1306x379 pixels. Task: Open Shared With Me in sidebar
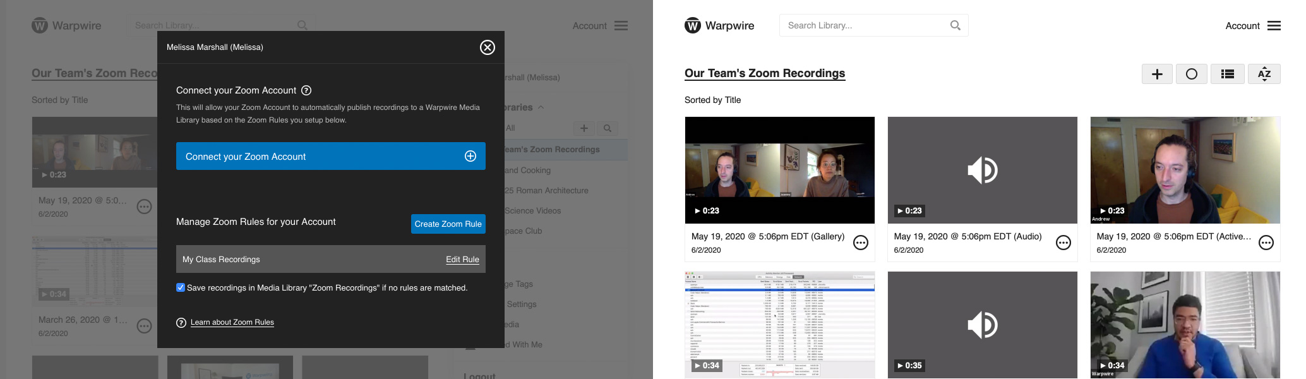click(524, 344)
